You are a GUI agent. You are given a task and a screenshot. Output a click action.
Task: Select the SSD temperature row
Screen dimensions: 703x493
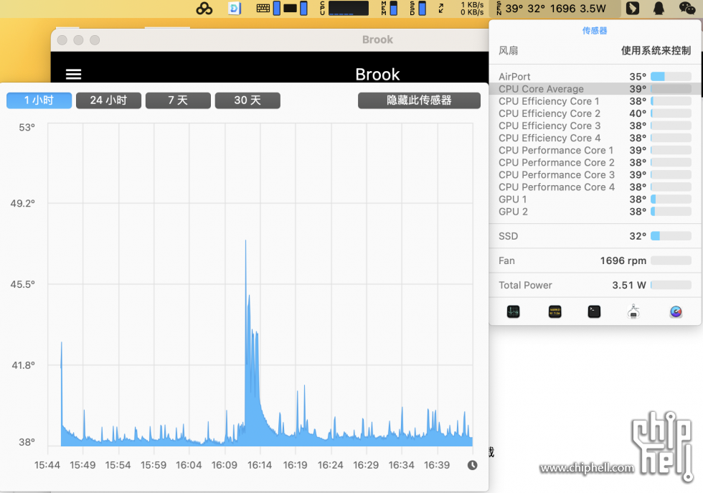coord(595,236)
